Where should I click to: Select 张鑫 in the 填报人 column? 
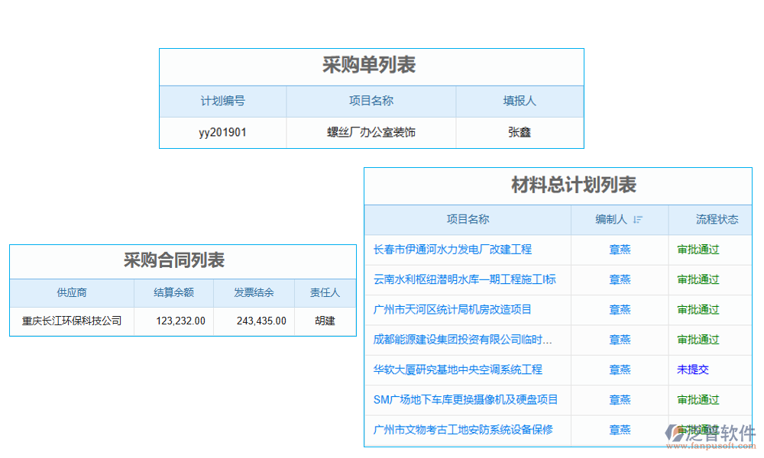point(520,131)
